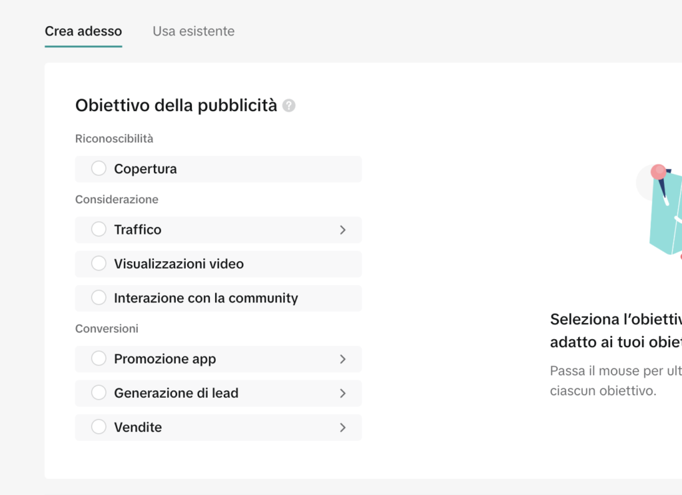Expand the Traffico row chevron

(x=343, y=230)
